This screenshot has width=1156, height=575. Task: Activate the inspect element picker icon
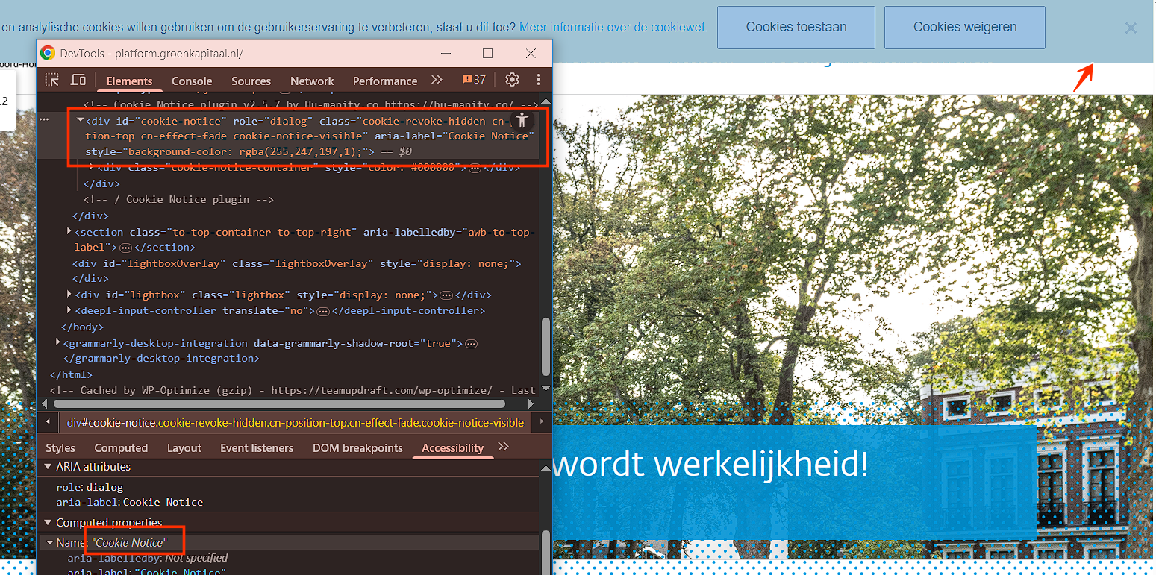[x=52, y=81]
